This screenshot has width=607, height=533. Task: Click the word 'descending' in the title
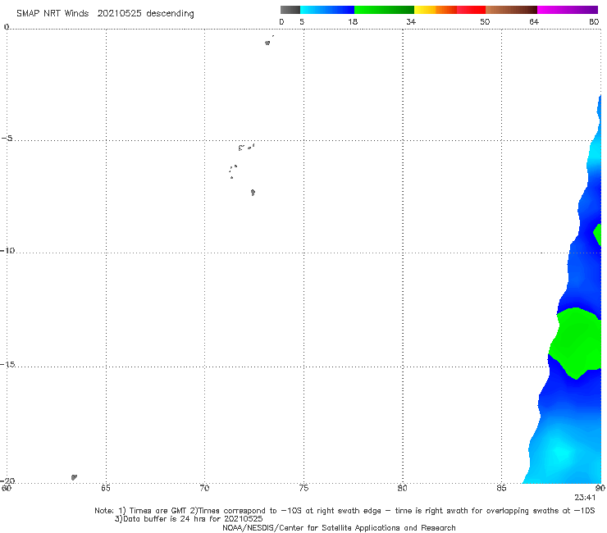(171, 14)
